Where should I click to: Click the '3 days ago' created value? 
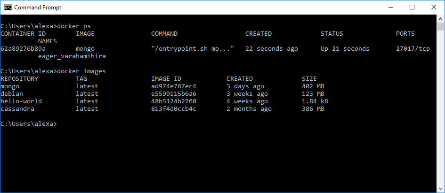[245, 86]
